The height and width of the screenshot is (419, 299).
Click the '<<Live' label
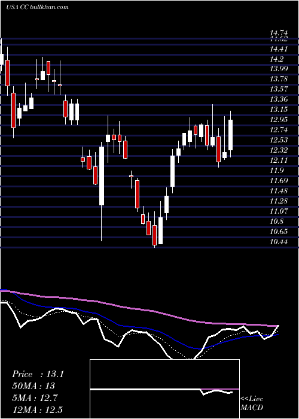click(x=252, y=399)
